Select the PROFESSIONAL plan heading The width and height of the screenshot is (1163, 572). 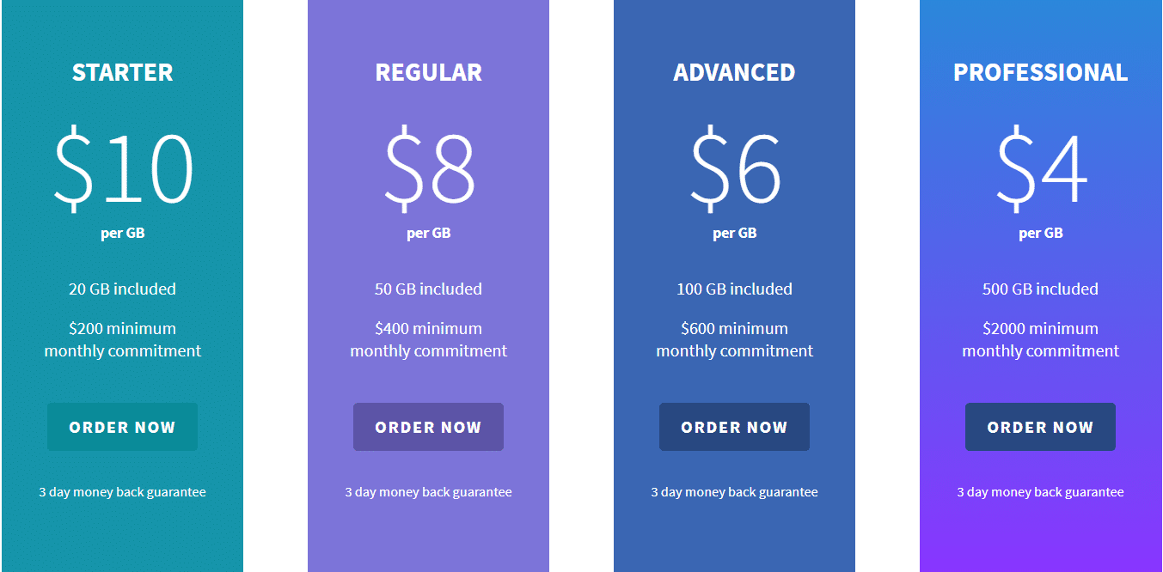point(1040,72)
